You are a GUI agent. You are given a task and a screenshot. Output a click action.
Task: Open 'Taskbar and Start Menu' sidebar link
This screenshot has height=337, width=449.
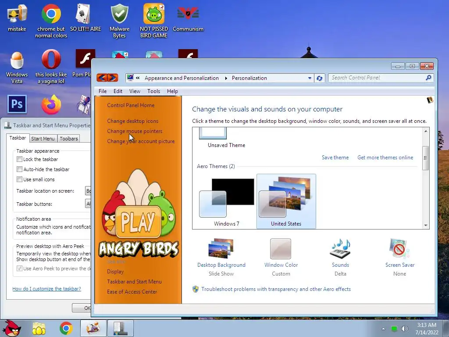tap(134, 281)
